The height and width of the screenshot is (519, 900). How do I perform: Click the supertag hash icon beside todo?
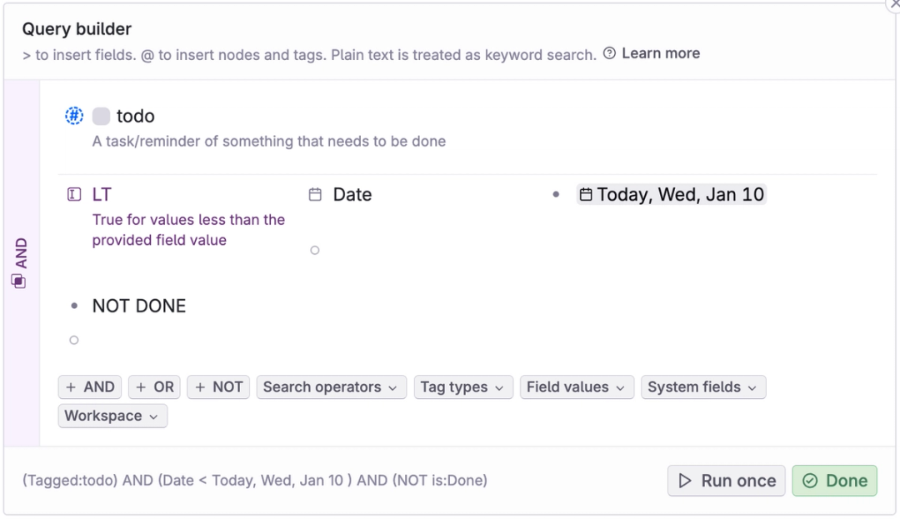point(74,116)
